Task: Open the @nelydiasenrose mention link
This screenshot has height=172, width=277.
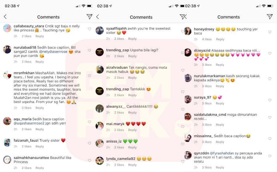Action: pyautogui.click(x=53, y=52)
